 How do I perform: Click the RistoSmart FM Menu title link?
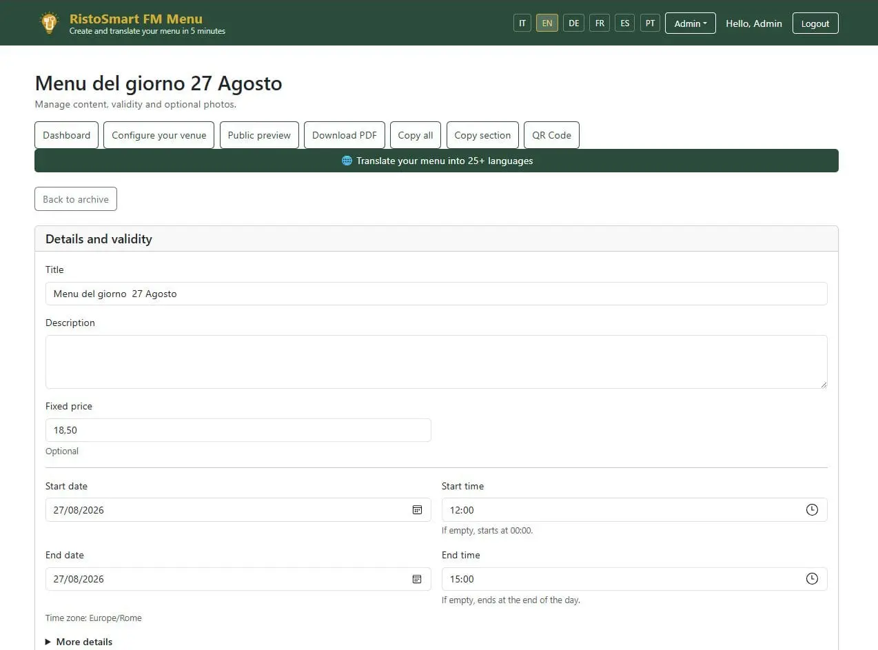[x=136, y=19]
